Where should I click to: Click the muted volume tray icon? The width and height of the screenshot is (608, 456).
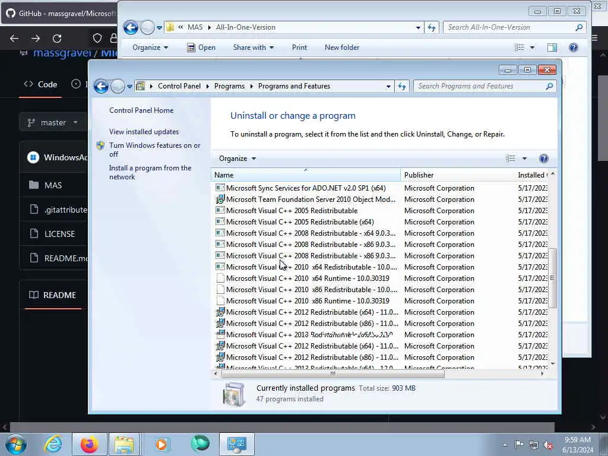(x=548, y=445)
